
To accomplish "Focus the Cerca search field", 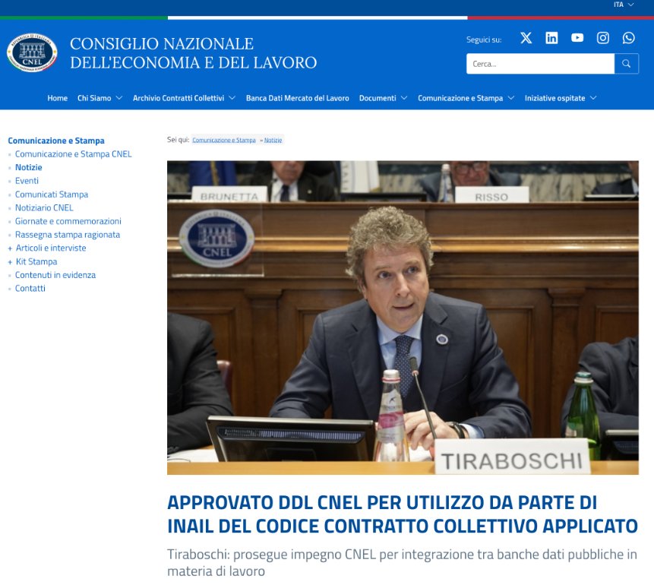I will pyautogui.click(x=540, y=63).
